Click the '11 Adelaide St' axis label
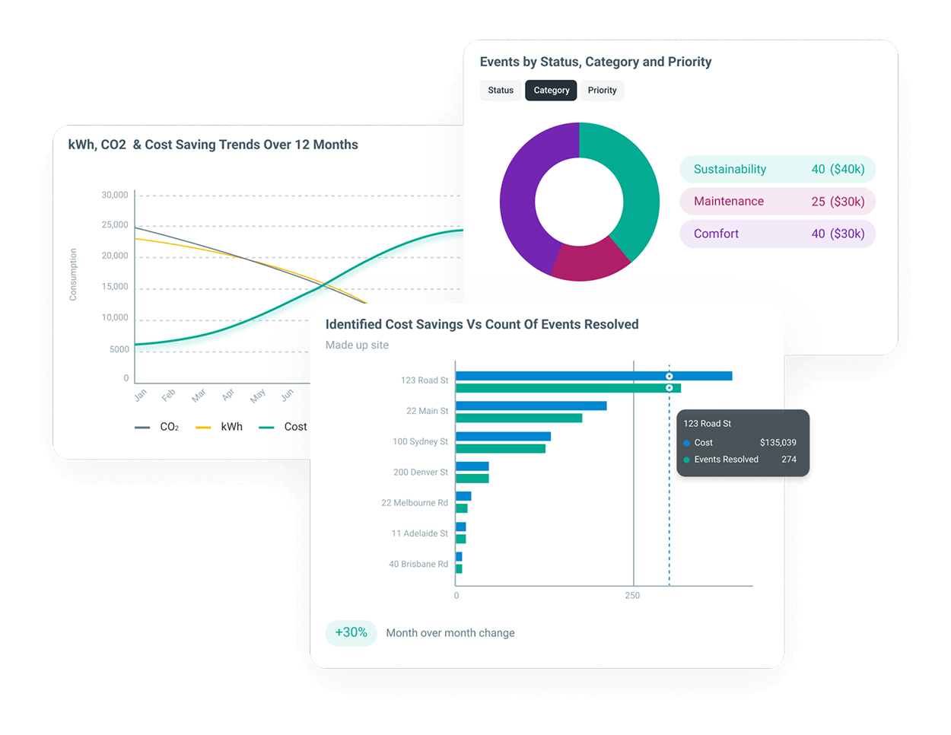The image size is (951, 735). click(x=420, y=533)
